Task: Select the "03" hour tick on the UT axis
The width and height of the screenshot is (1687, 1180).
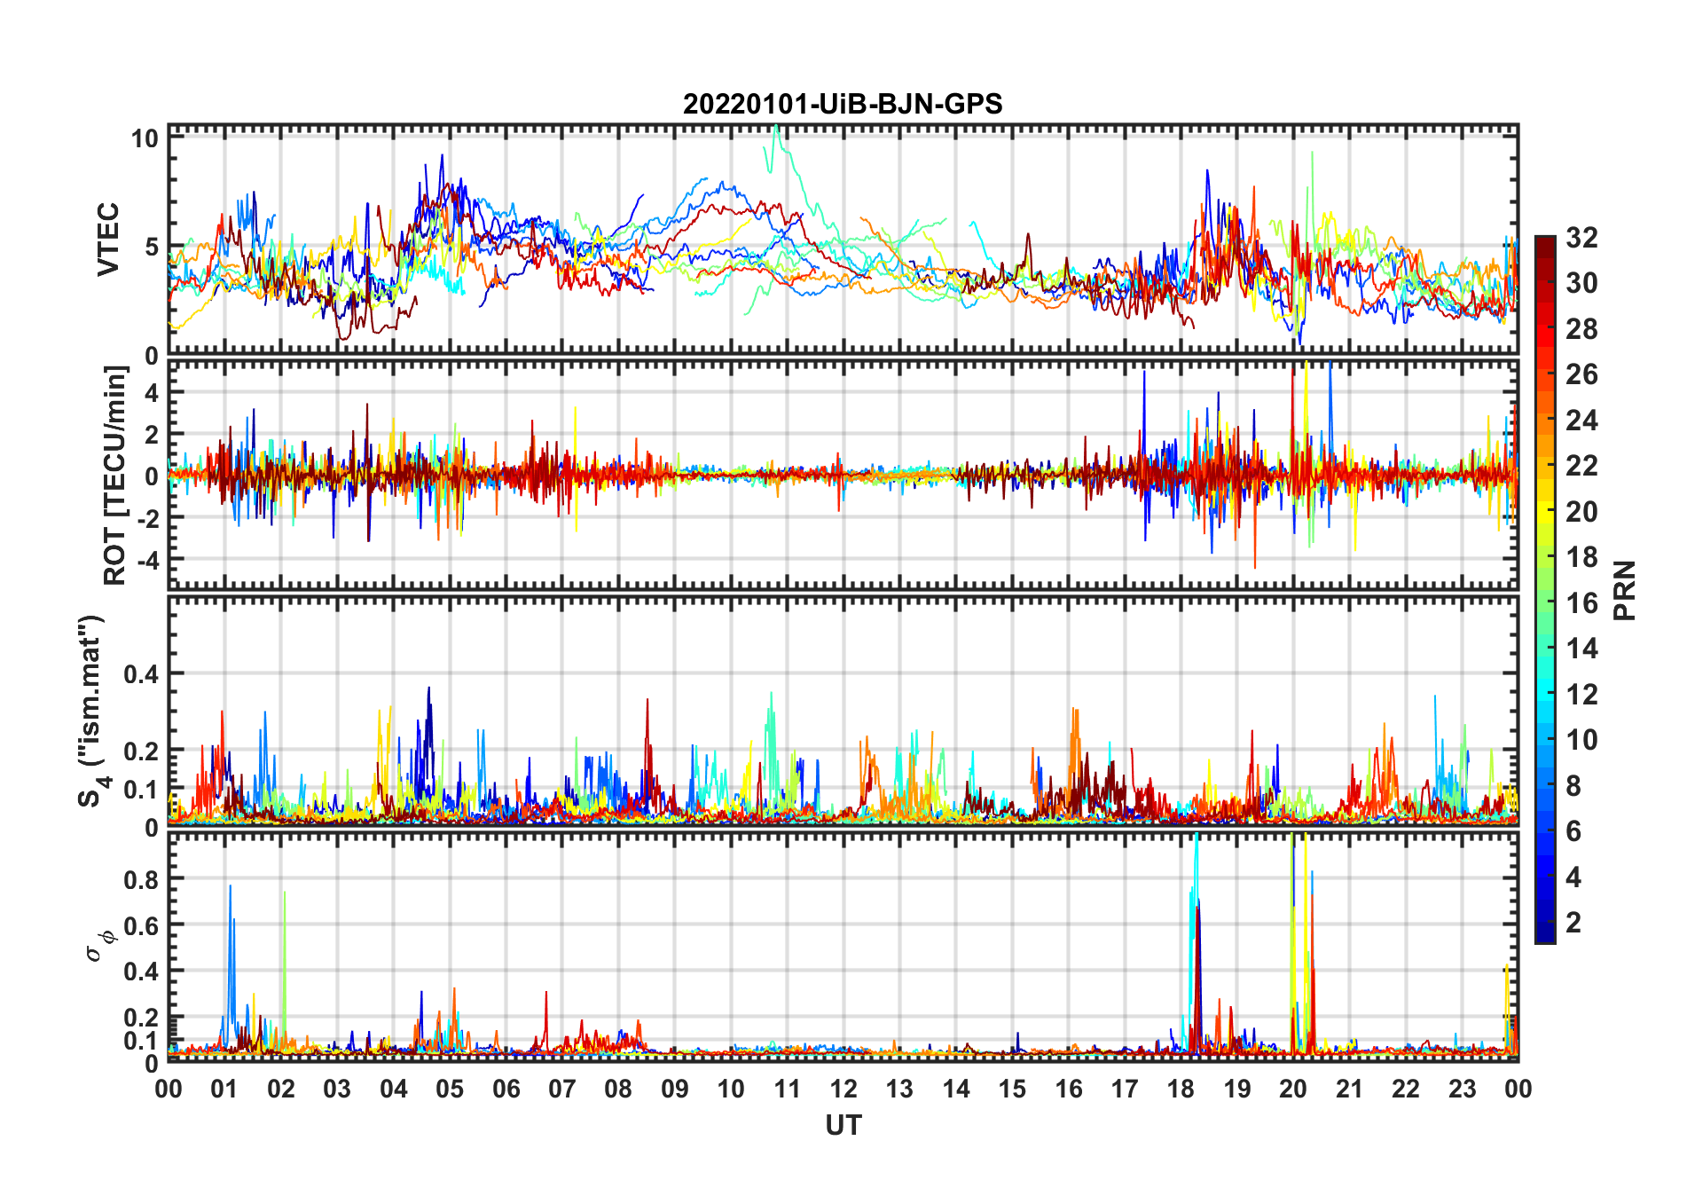Action: tap(337, 1089)
